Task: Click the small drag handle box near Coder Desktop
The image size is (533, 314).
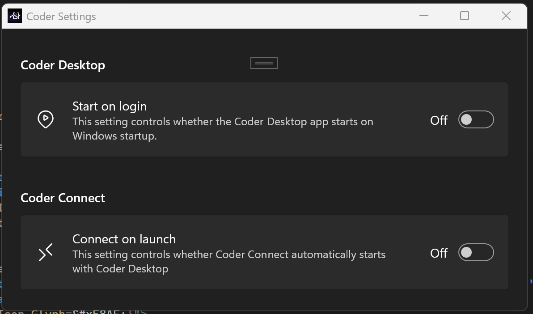Action: point(264,63)
